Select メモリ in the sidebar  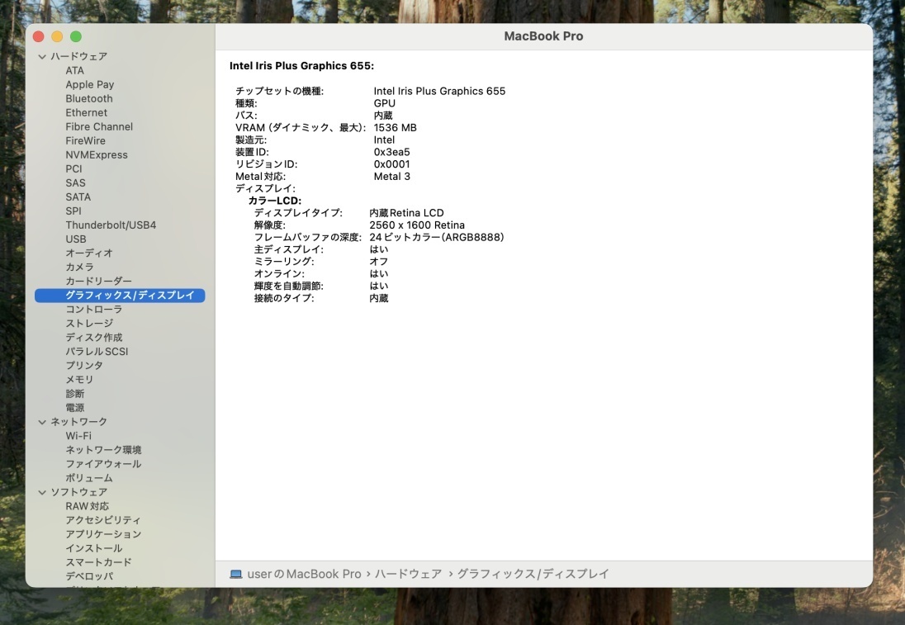click(79, 380)
